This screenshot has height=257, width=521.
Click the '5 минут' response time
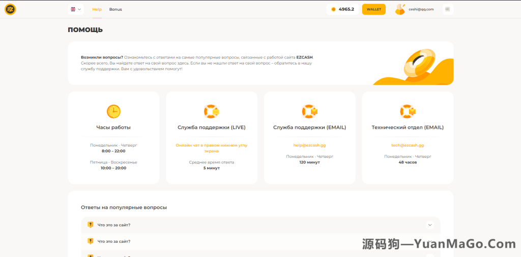pyautogui.click(x=212, y=168)
